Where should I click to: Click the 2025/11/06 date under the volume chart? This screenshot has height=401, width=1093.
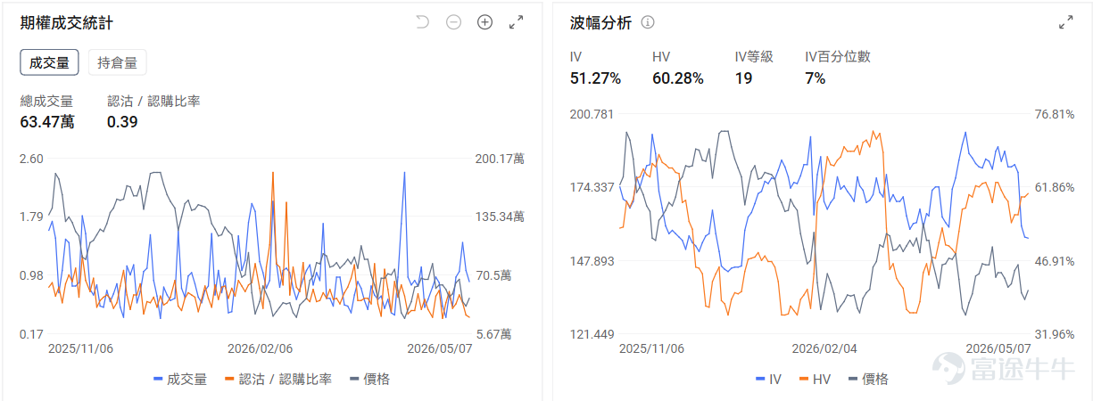pyautogui.click(x=80, y=348)
